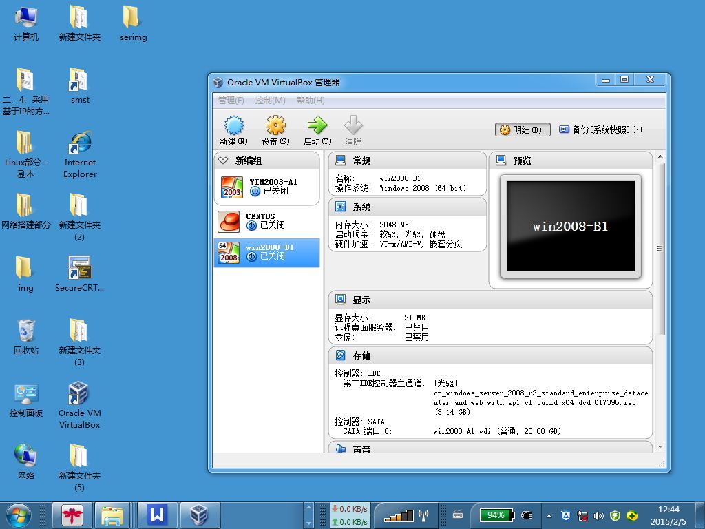Click the taskbar clock showing 12:44

point(669,515)
